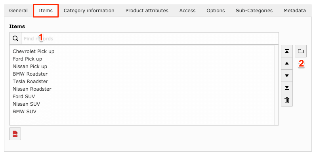This screenshot has width=317, height=154.
Task: Open the folder browse records icon
Action: 301,51
